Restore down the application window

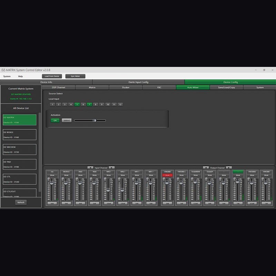pyautogui.click(x=264, y=70)
